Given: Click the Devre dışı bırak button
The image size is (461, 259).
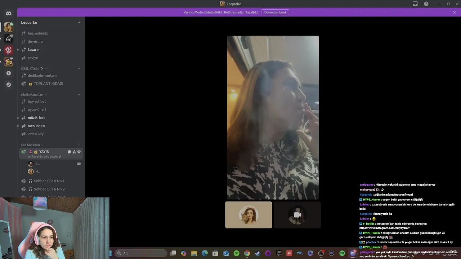Looking at the screenshot, I should [275, 12].
